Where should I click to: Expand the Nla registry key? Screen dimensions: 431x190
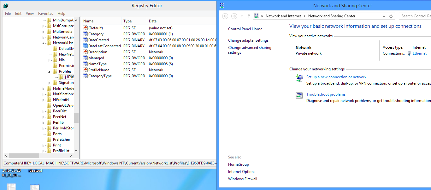[50, 60]
